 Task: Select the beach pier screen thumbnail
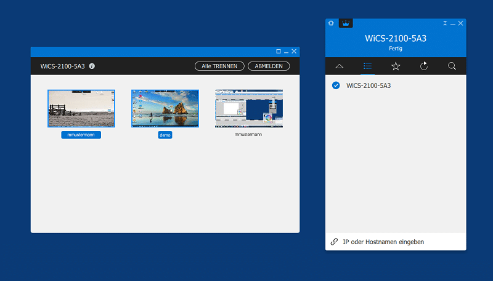coord(81,108)
